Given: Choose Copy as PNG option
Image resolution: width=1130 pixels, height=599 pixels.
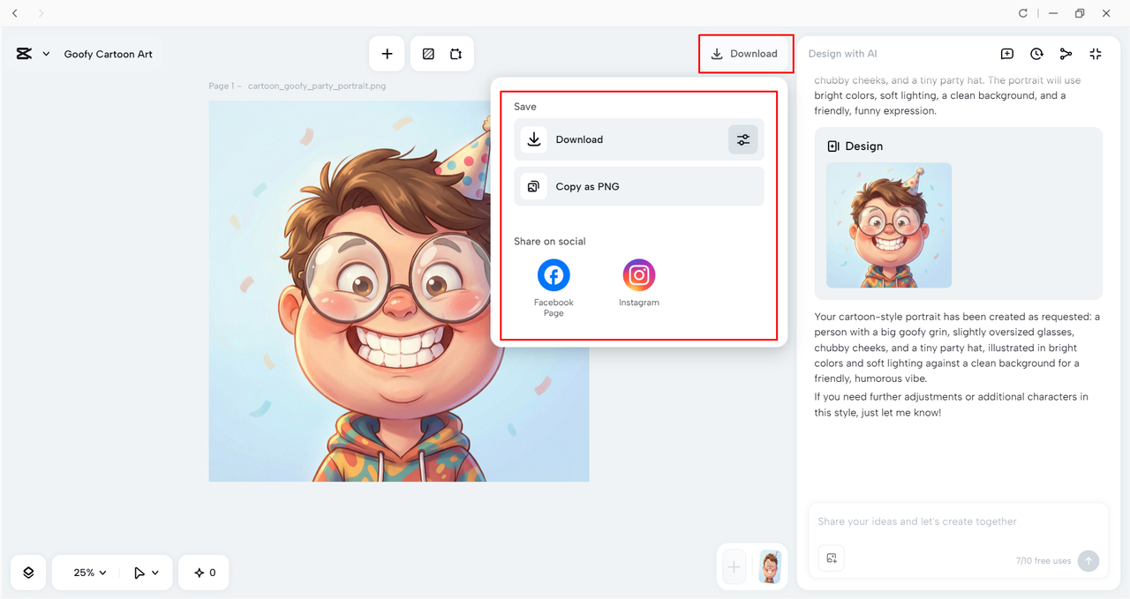Looking at the screenshot, I should point(639,186).
